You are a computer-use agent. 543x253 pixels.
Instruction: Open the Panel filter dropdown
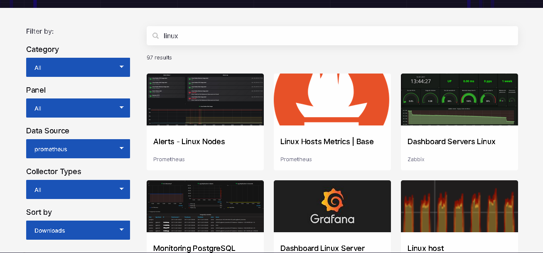click(78, 108)
